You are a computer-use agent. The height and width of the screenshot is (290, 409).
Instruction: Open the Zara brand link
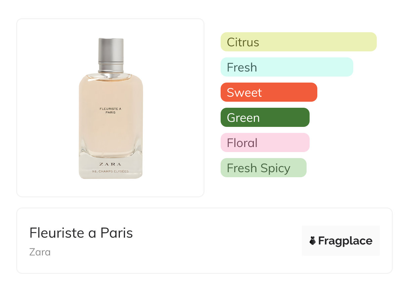pos(40,252)
